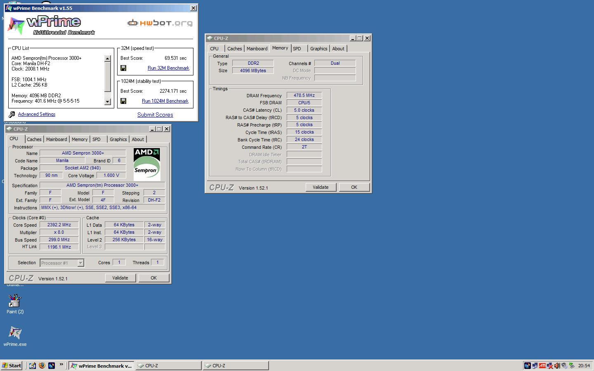Run the 1024M Benchmark
This screenshot has height=371, width=594.
pyautogui.click(x=165, y=101)
